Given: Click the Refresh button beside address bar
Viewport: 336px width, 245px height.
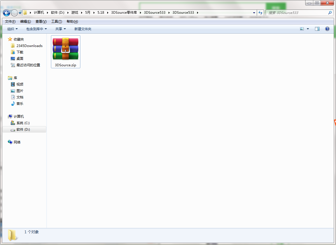Looking at the screenshot, I should [x=261, y=13].
